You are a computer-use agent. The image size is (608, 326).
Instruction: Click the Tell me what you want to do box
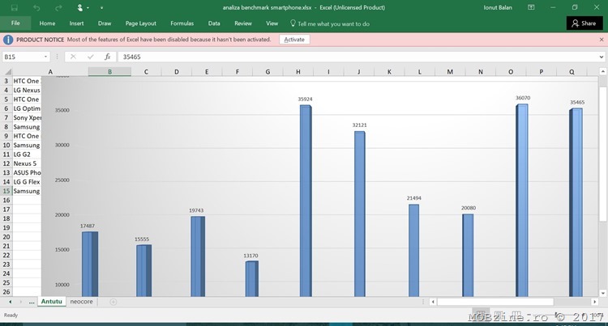[x=330, y=23]
